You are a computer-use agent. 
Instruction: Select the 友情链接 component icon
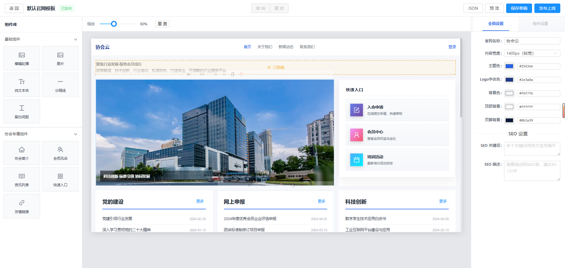21,206
